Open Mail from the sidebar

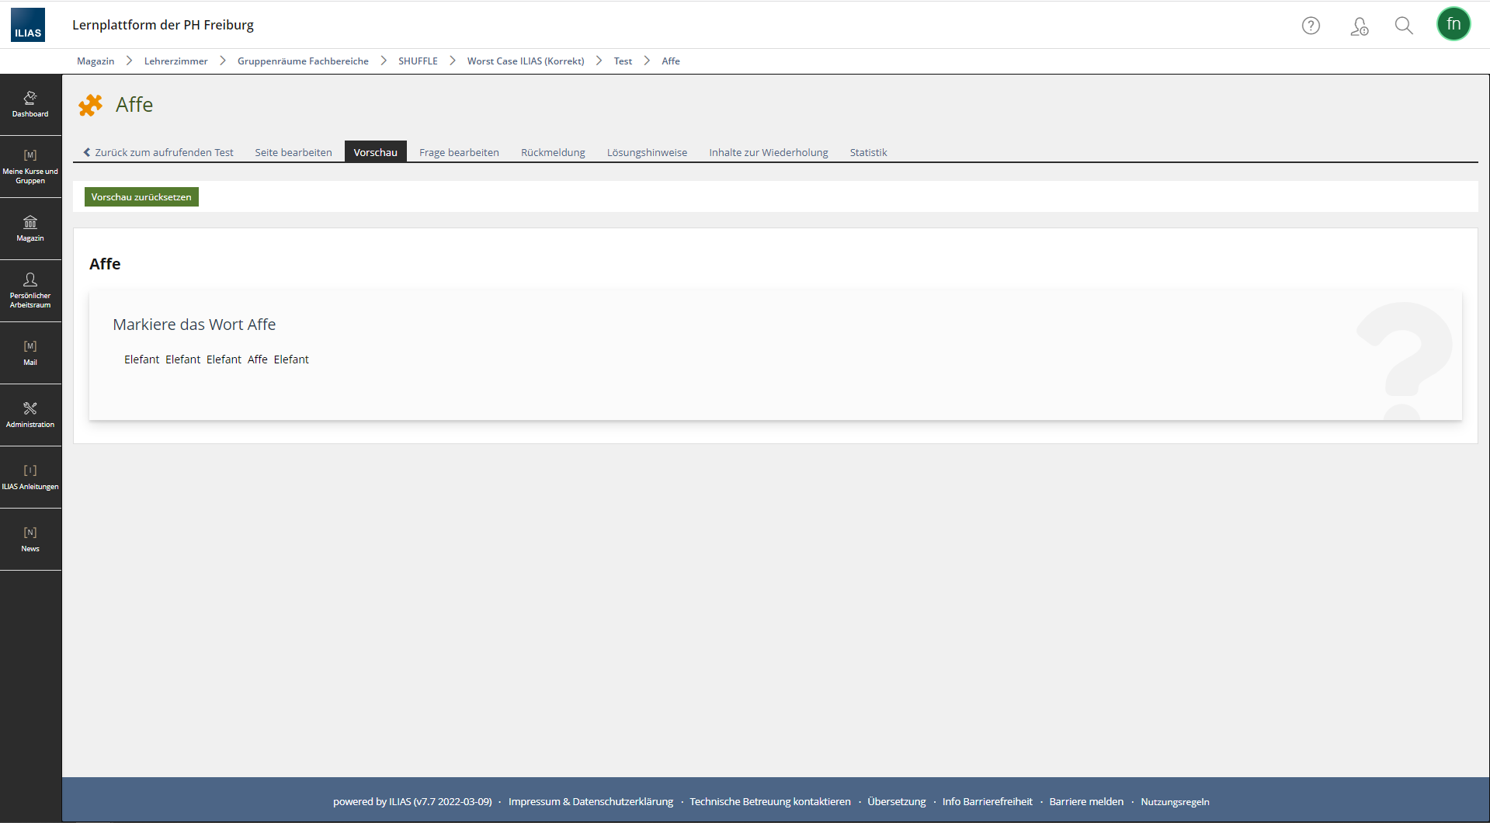[30, 352]
